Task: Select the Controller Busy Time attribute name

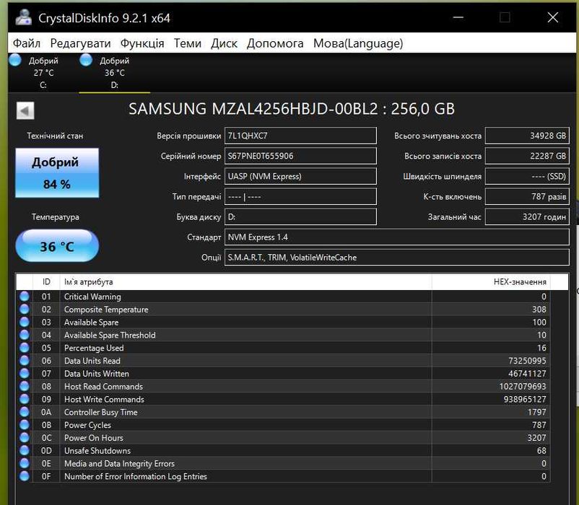Action: pyautogui.click(x=101, y=412)
